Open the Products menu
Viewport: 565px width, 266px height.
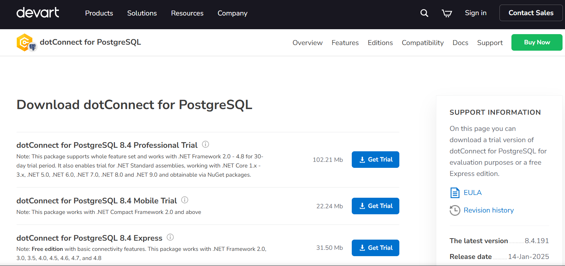pyautogui.click(x=99, y=13)
